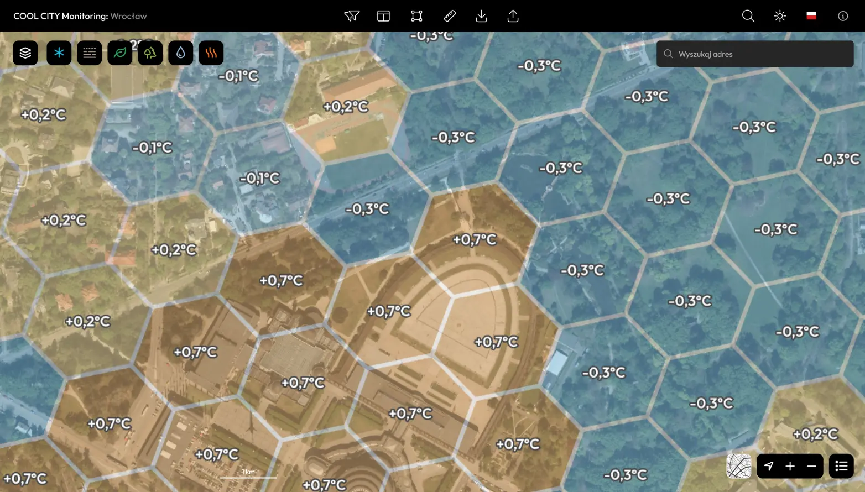The height and width of the screenshot is (492, 865).
Task: Click the download icon in toolbar
Action: (x=481, y=16)
